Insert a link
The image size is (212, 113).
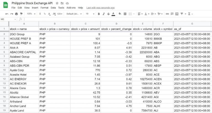click(167, 14)
